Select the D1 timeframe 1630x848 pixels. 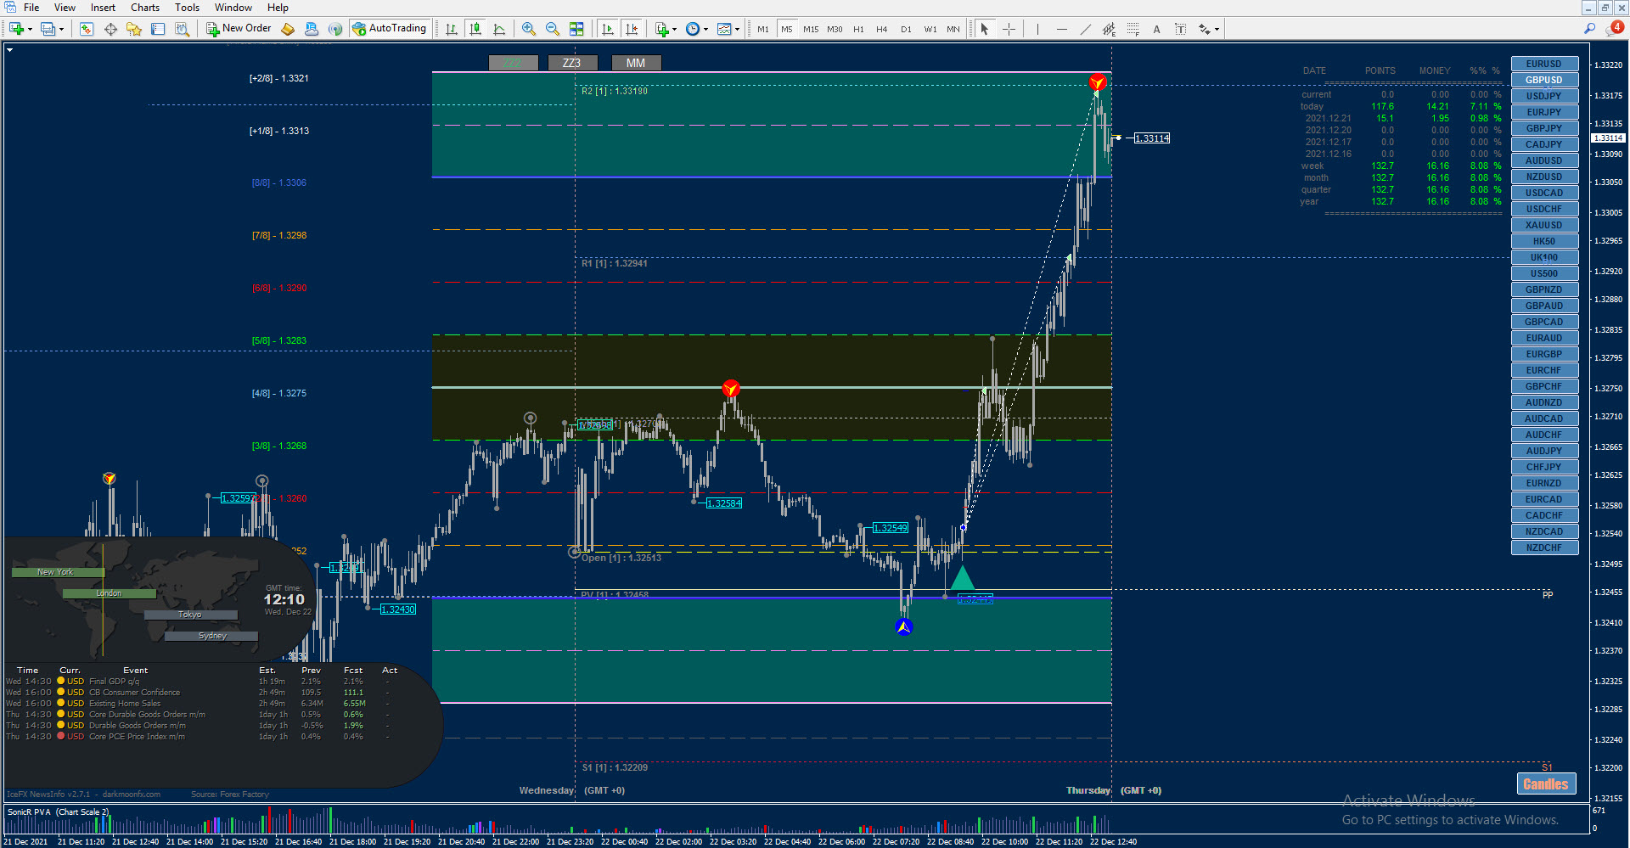[x=906, y=29]
